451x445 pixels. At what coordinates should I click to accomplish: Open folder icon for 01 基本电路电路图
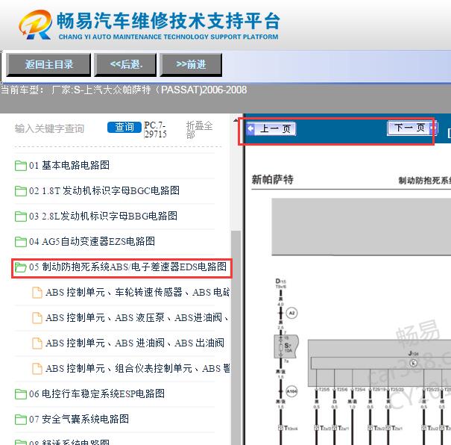[x=21, y=166]
